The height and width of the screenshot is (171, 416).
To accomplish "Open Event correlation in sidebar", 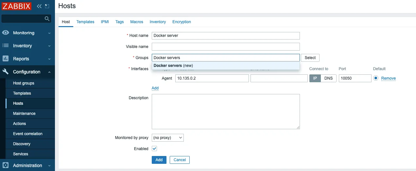I will click(30, 134).
